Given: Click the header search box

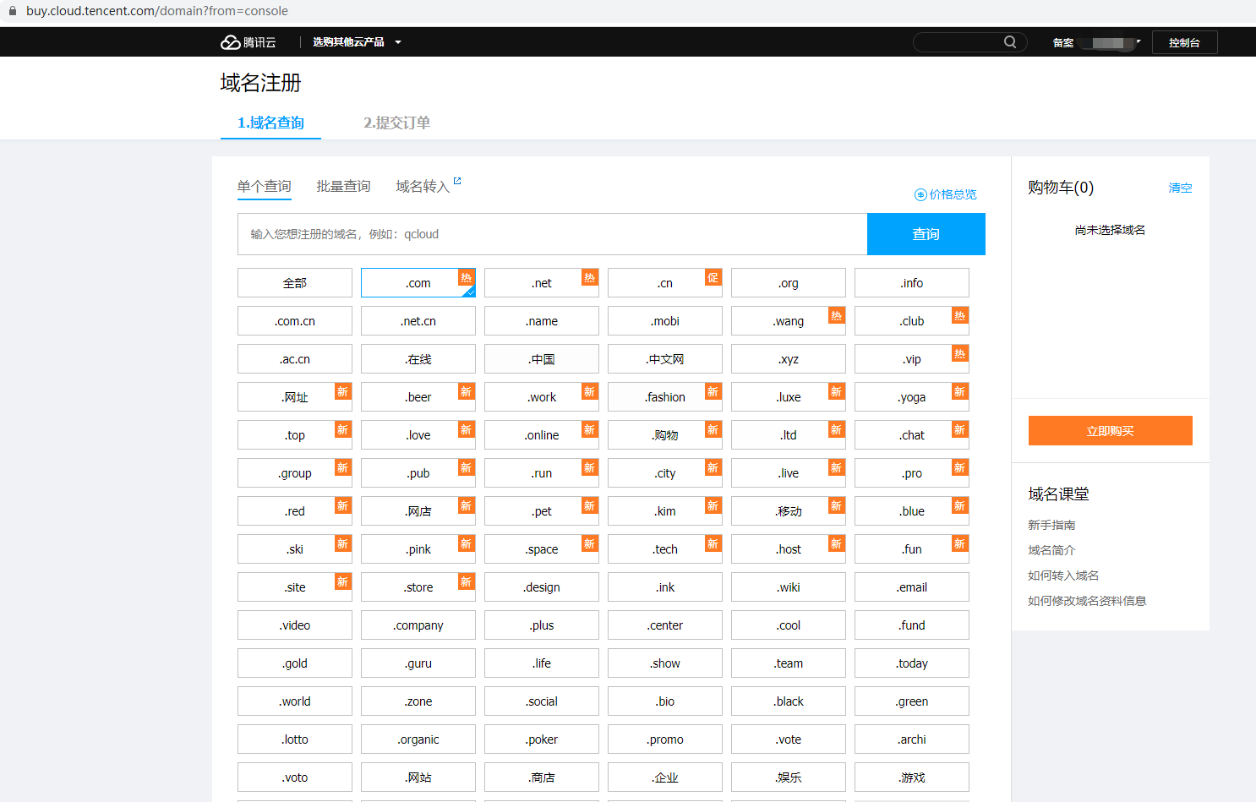Looking at the screenshot, I should pyautogui.click(x=969, y=42).
